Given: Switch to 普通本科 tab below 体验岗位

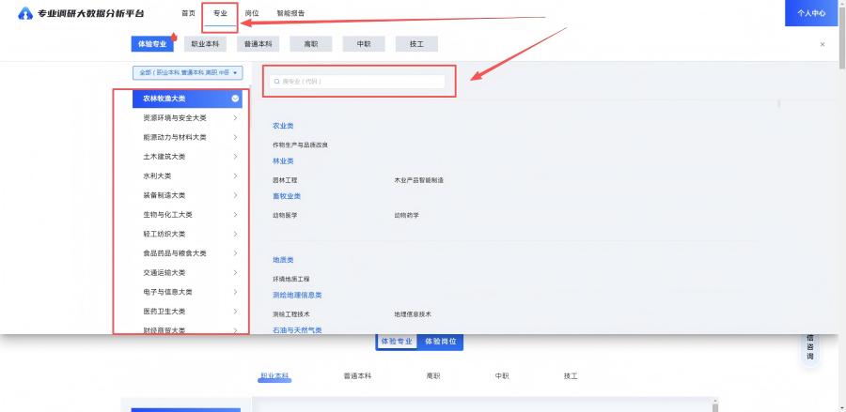Looking at the screenshot, I should pos(358,376).
